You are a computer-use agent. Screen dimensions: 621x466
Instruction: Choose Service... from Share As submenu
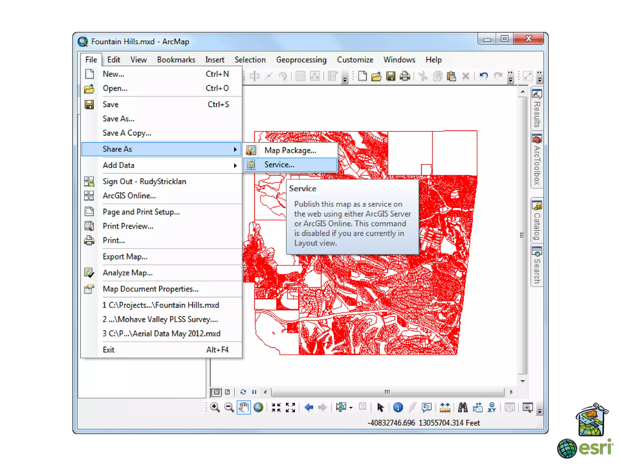point(279,165)
